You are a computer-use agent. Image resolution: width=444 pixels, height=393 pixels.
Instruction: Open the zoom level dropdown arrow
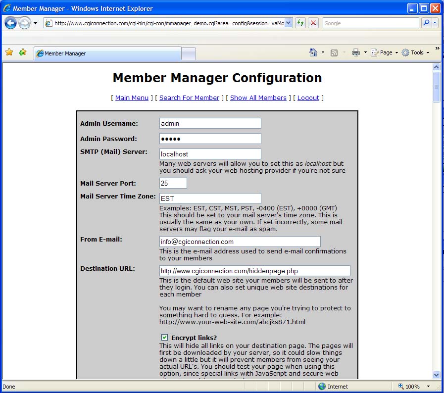click(x=428, y=386)
